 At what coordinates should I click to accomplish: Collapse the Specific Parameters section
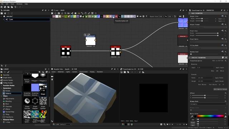point(190,58)
